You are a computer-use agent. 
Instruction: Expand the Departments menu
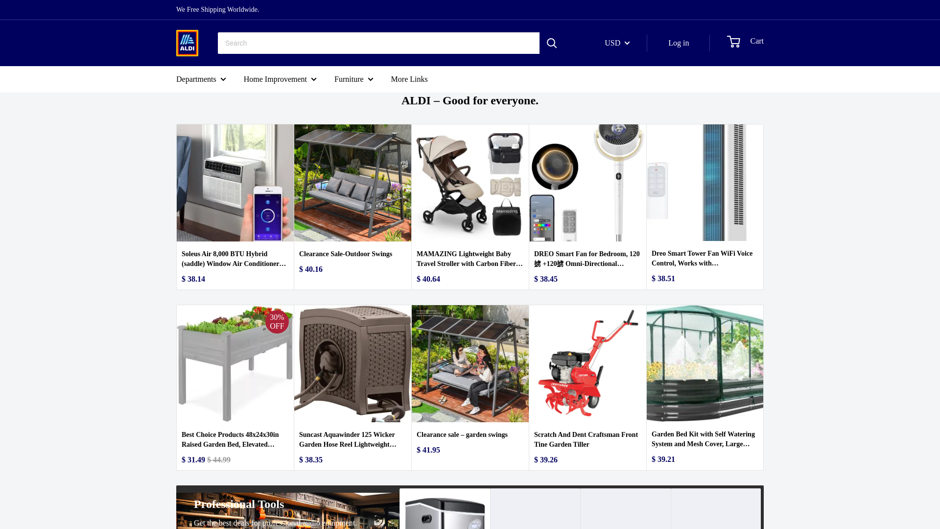pyautogui.click(x=201, y=79)
